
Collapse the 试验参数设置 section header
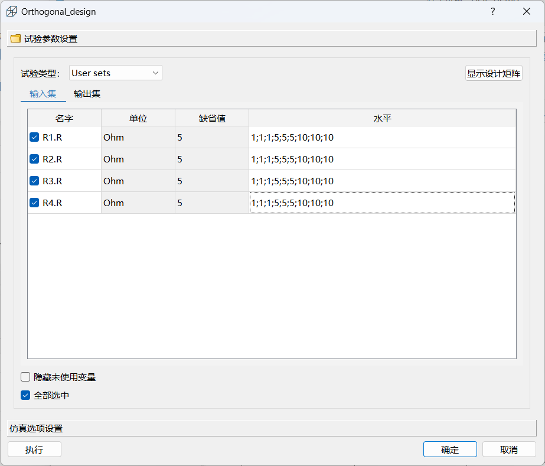tap(272, 39)
